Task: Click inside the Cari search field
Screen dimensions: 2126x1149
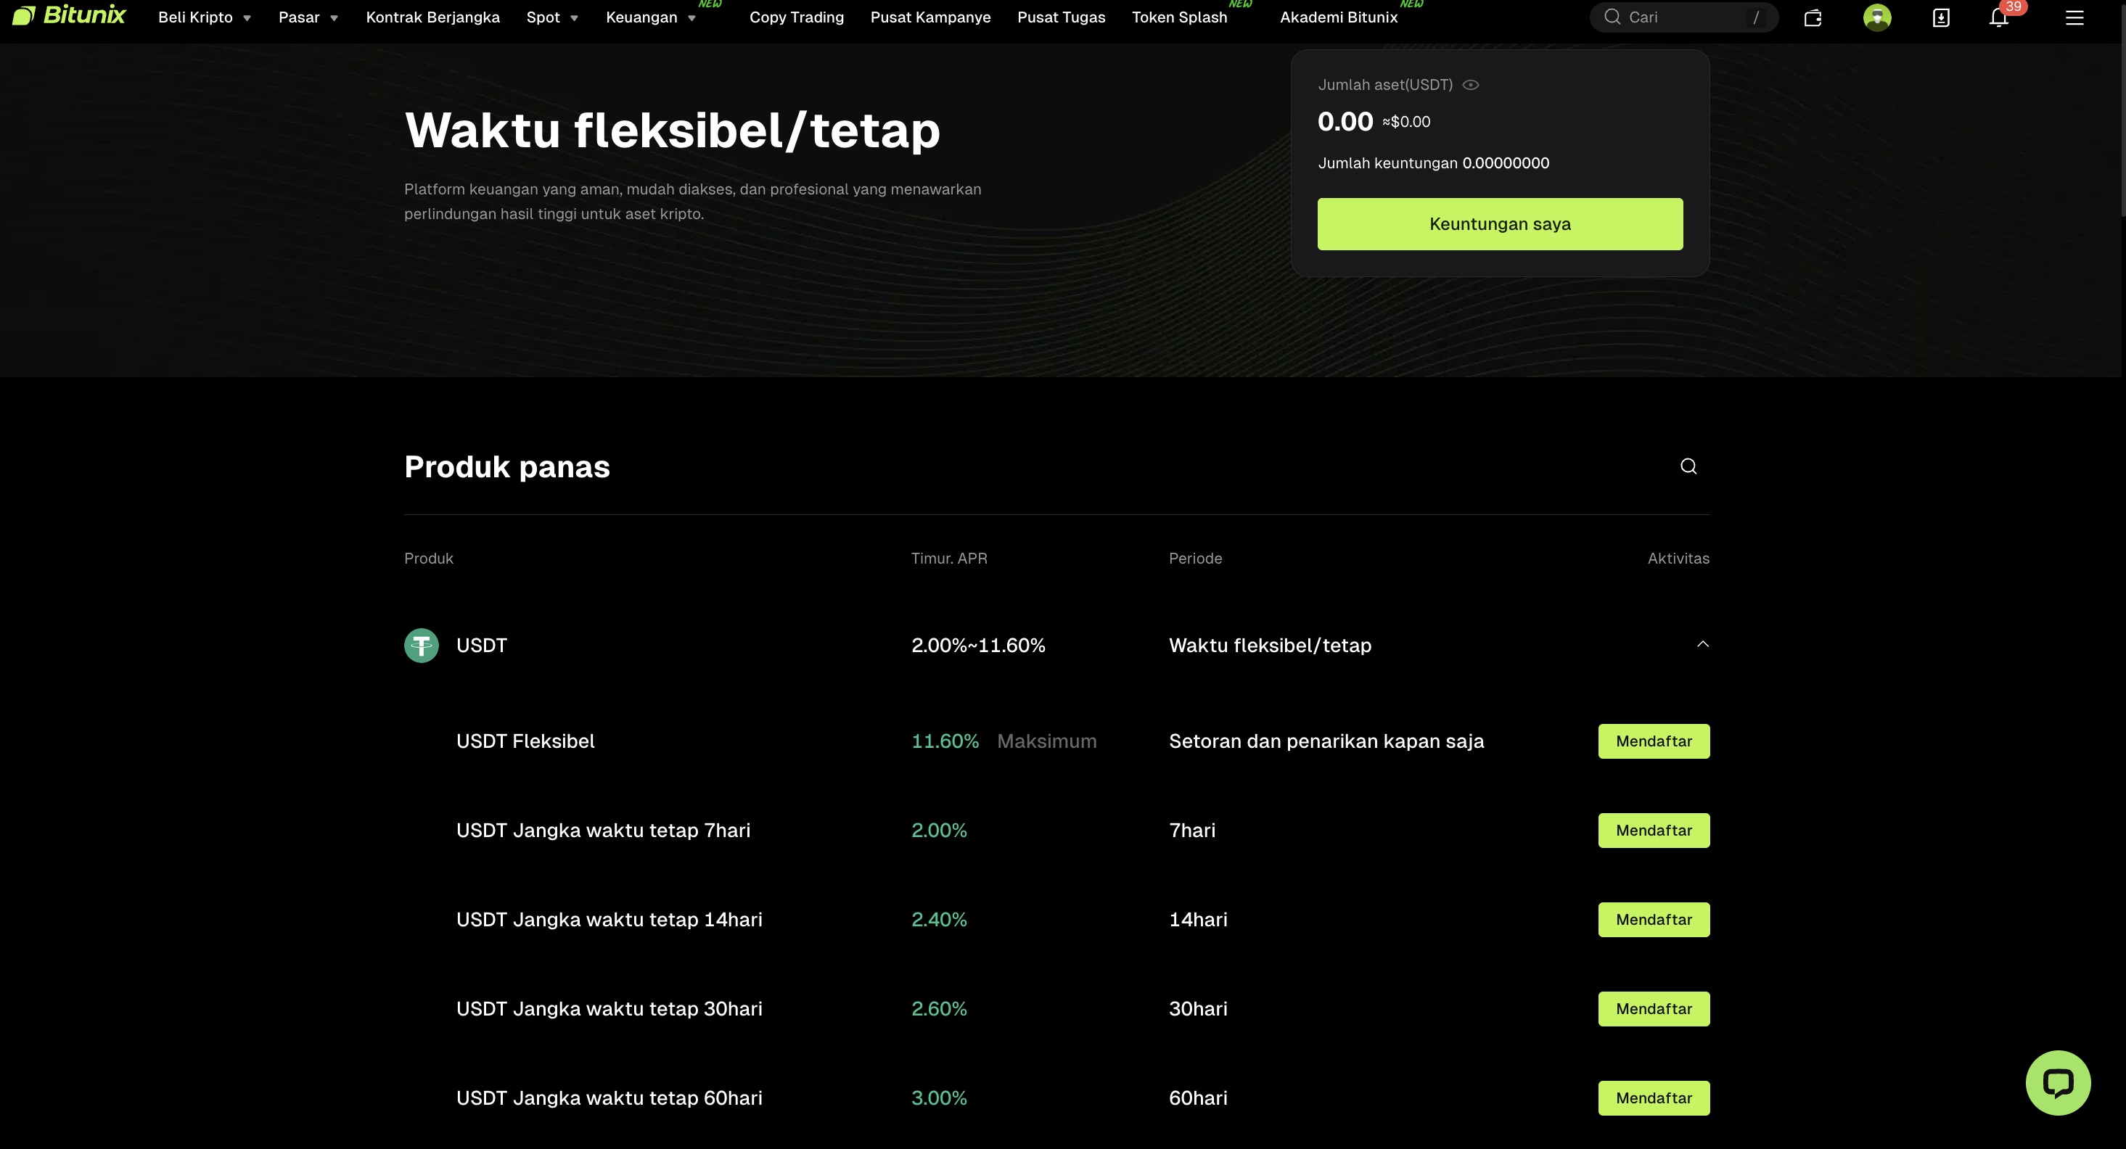Action: (1675, 17)
